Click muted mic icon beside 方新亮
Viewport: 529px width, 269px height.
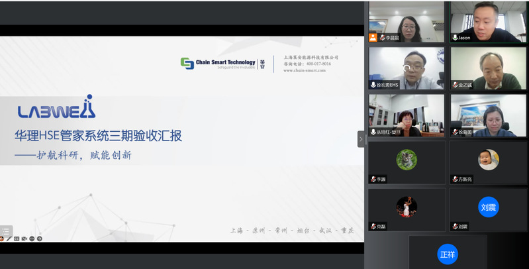(x=455, y=179)
